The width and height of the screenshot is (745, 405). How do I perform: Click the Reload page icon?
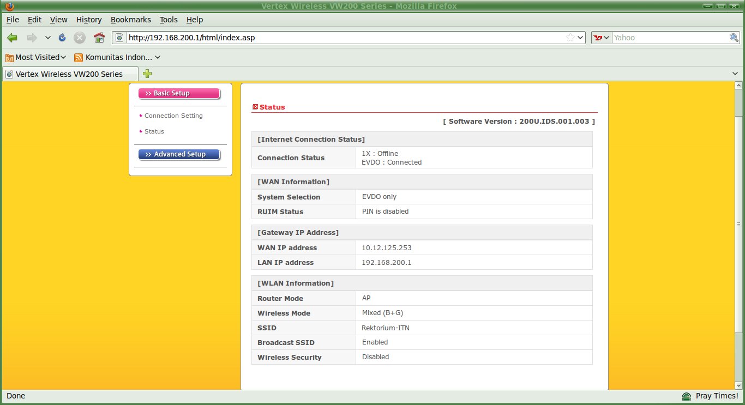click(x=62, y=38)
